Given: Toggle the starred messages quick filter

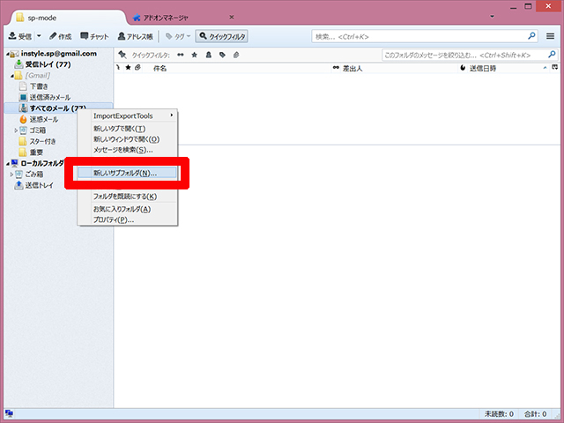Looking at the screenshot, I should click(x=194, y=55).
